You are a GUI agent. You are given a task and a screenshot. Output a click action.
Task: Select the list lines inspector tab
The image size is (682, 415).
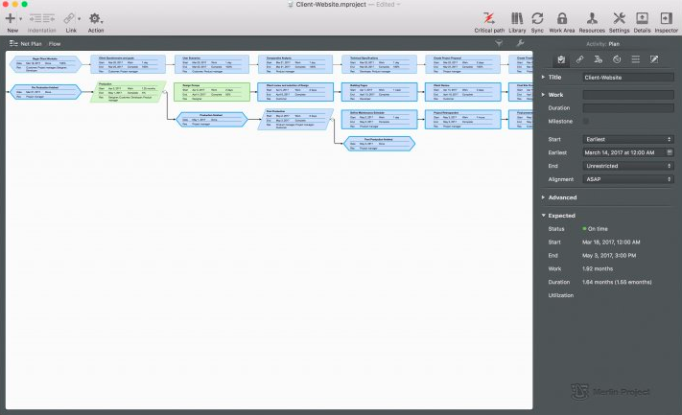coord(635,59)
